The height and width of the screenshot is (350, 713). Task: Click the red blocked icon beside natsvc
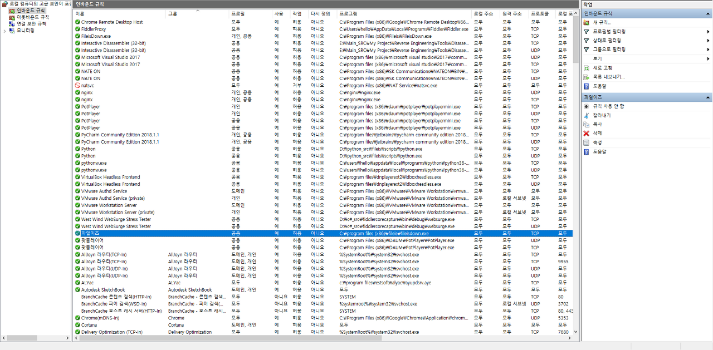tap(77, 85)
